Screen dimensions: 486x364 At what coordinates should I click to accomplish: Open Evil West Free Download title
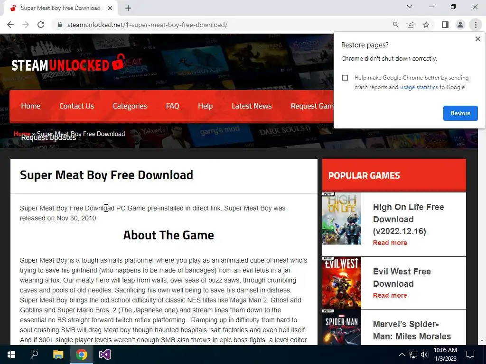(402, 278)
